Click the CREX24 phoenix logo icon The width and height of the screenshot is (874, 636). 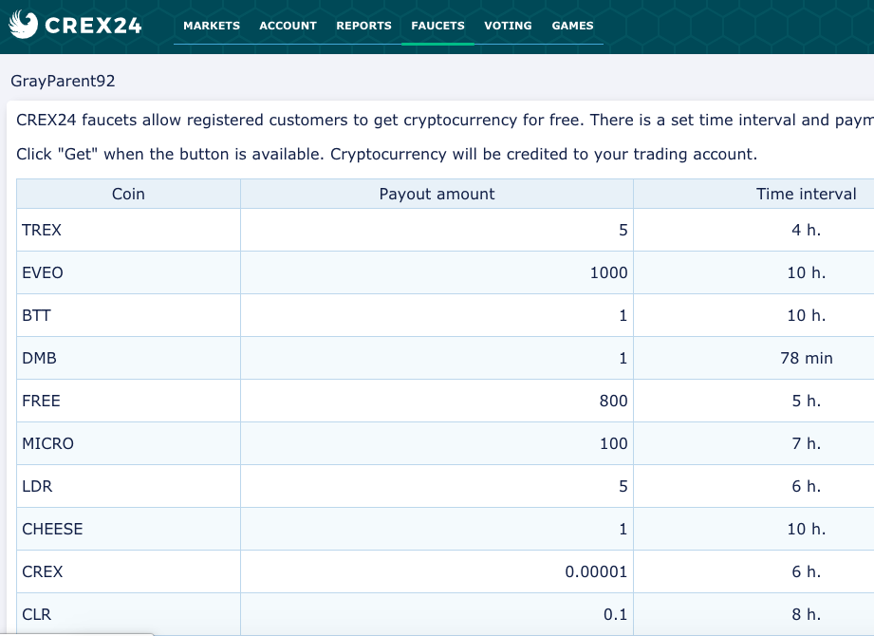coord(24,25)
